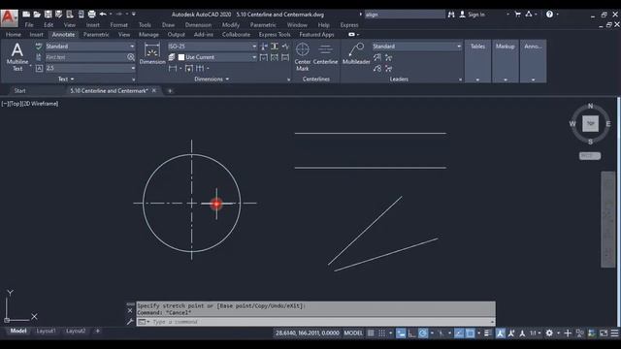Click the Find text magnifier icon
The height and width of the screenshot is (349, 621).
point(131,57)
